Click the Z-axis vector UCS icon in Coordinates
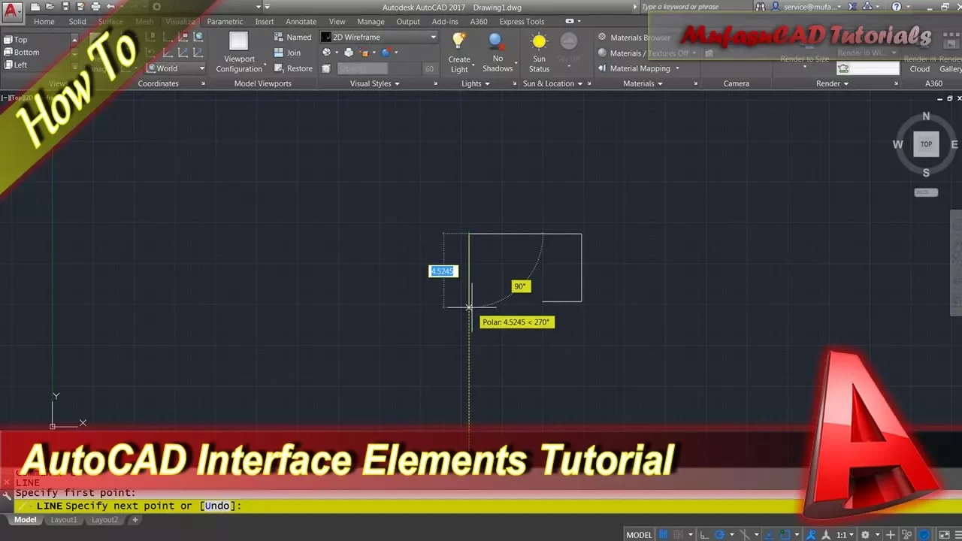The image size is (962, 541). [x=183, y=53]
